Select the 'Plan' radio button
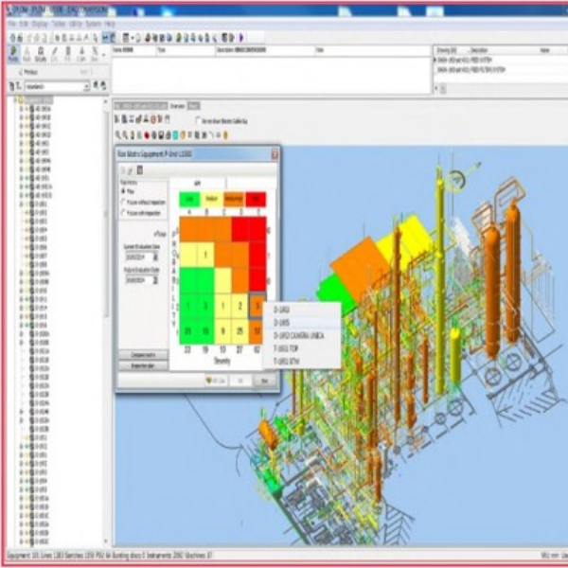 [x=123, y=191]
